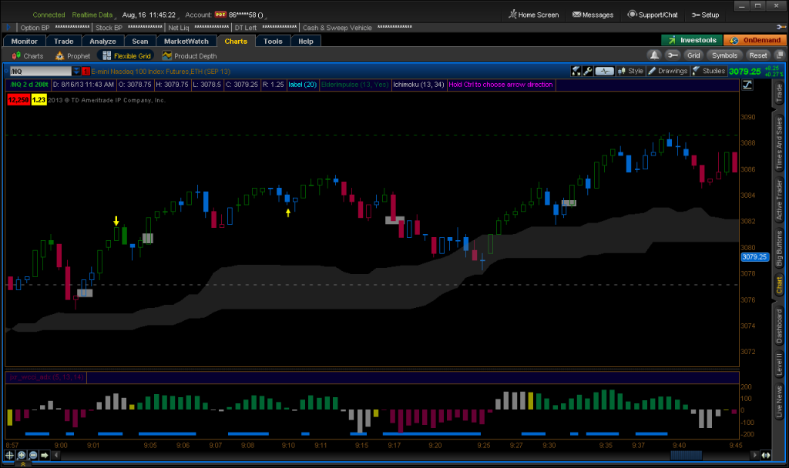Click the zoom out magnifier icon
This screenshot has width=789, height=468.
click(x=33, y=455)
